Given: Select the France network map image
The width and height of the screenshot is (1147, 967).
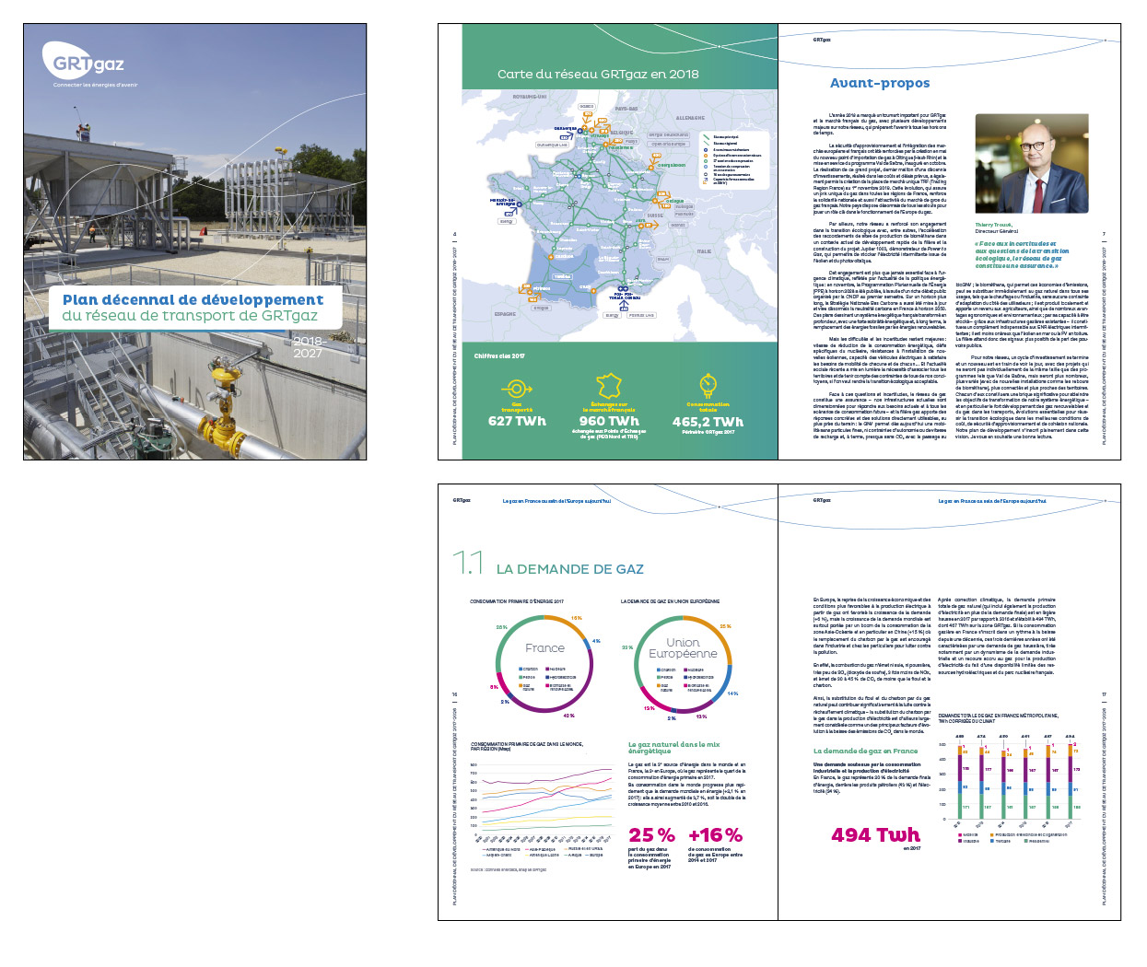Looking at the screenshot, I should coord(620,215).
